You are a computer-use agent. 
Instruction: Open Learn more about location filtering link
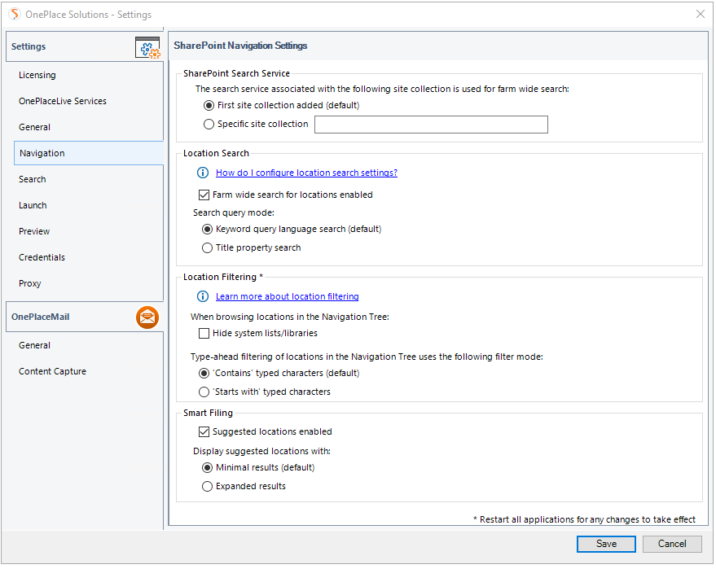(287, 296)
